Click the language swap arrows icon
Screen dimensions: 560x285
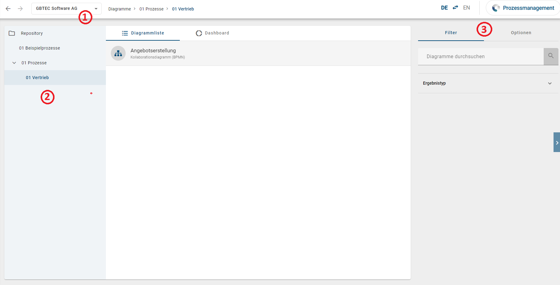[x=455, y=8]
